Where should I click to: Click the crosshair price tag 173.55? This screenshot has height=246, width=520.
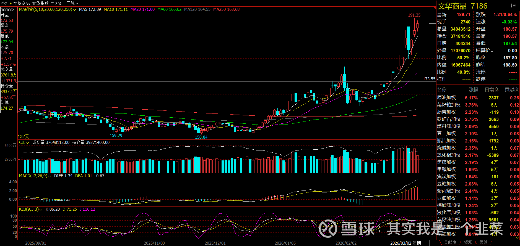pos(429,79)
